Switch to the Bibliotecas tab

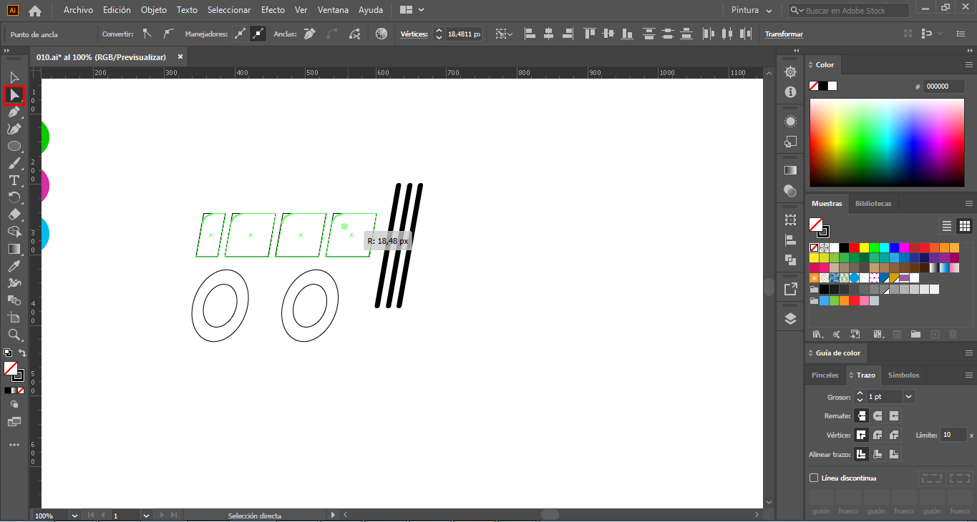click(873, 204)
